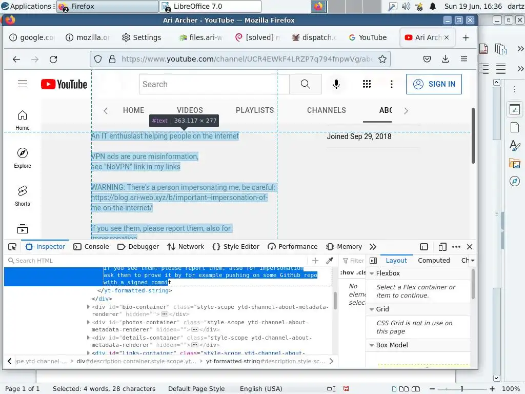Image resolution: width=525 pixels, height=394 pixels.
Task: Switch to the Network devtools tab
Action: point(186,247)
